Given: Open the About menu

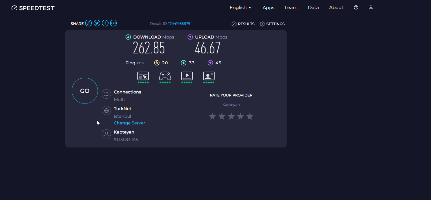Looking at the screenshot, I should (x=336, y=8).
